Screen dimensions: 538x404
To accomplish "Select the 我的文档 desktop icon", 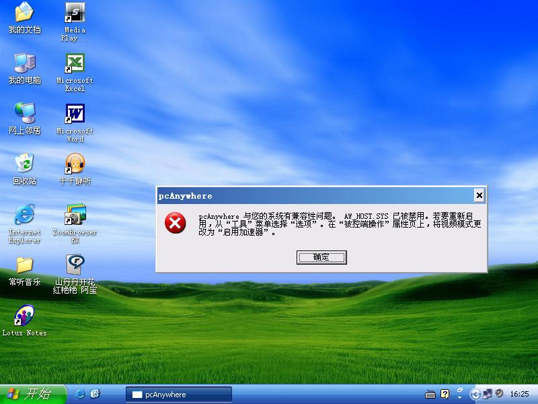I will pos(24,18).
